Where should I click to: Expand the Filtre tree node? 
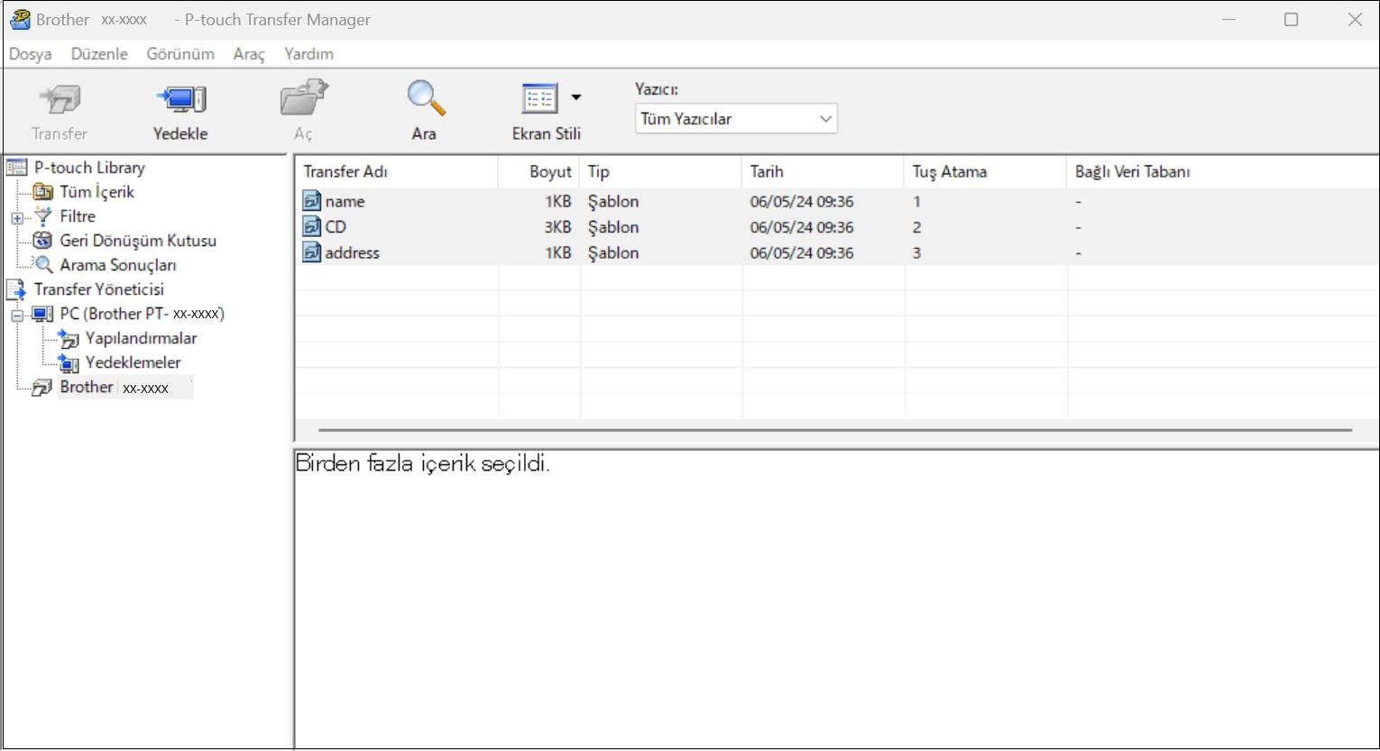(x=17, y=218)
